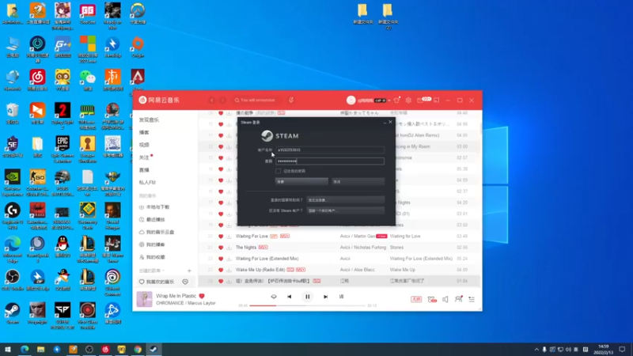Click the NetEase search box 'You will remember'

[x=258, y=100]
